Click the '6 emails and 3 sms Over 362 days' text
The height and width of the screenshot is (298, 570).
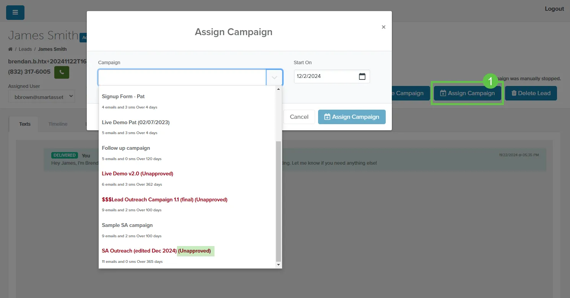[x=132, y=185]
